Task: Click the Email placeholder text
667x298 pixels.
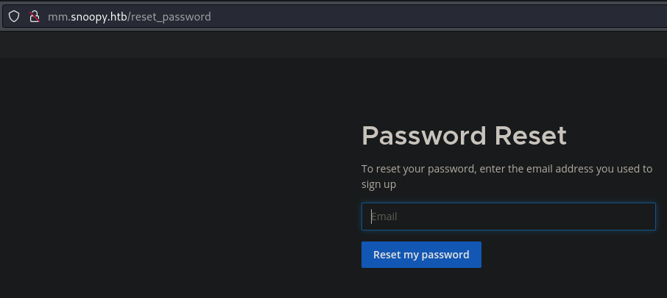Action: pyautogui.click(x=384, y=217)
